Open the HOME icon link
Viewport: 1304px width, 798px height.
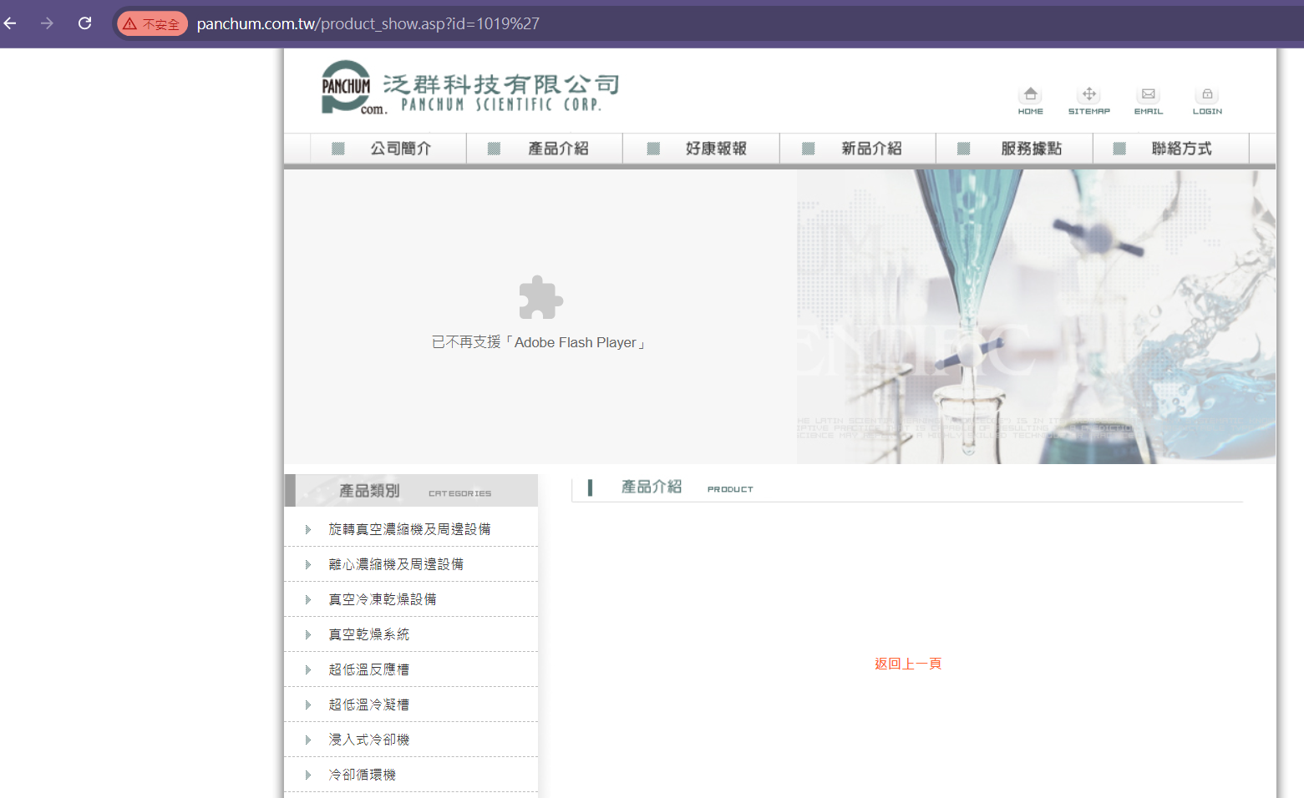tap(1030, 100)
